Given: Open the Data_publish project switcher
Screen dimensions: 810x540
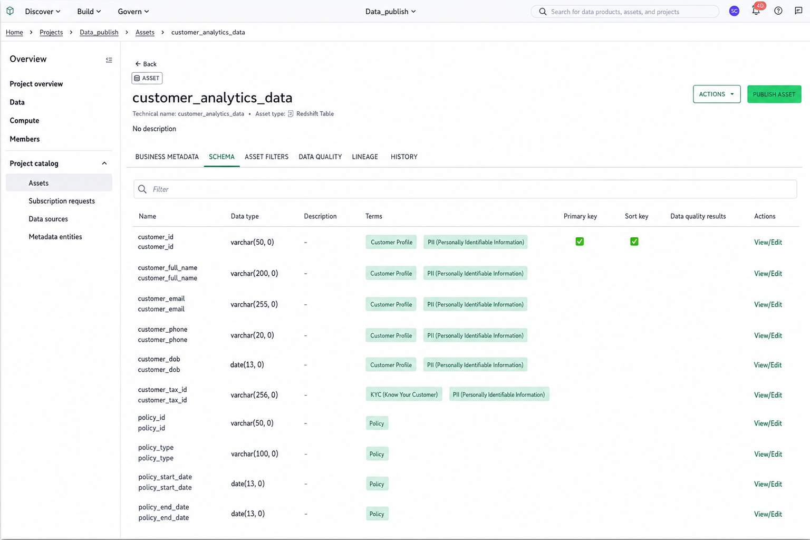Looking at the screenshot, I should pyautogui.click(x=391, y=11).
